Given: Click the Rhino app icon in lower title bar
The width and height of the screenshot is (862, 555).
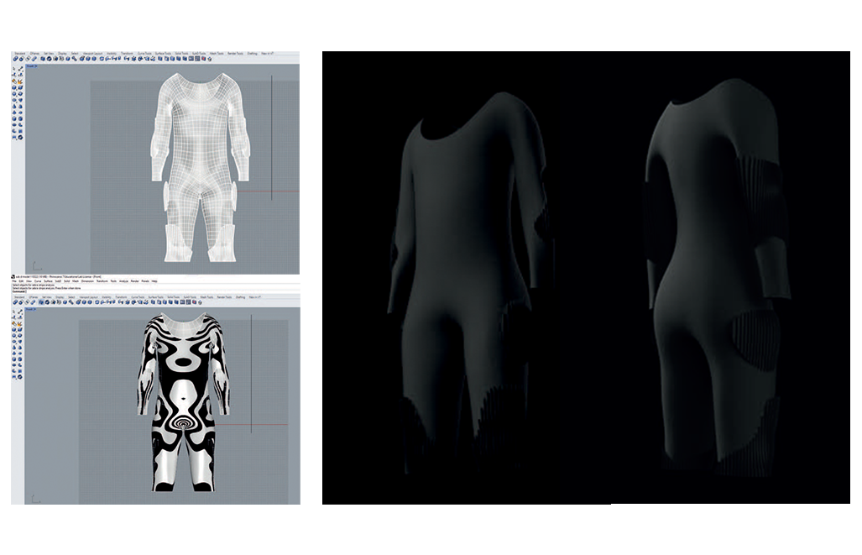Looking at the screenshot, I should click(x=13, y=277).
